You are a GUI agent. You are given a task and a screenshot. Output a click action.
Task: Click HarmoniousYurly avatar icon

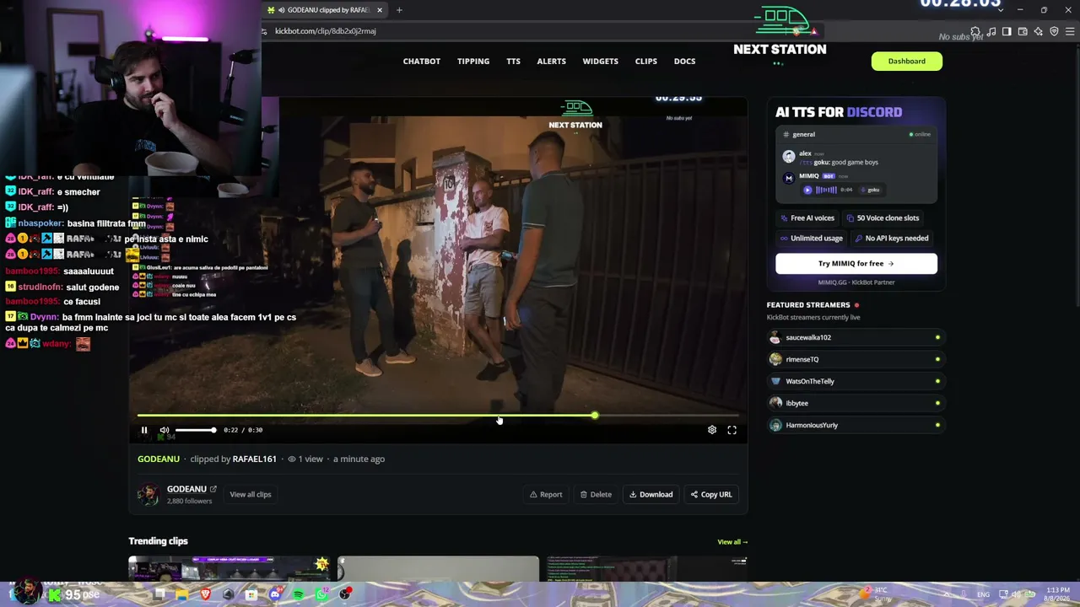pyautogui.click(x=775, y=426)
